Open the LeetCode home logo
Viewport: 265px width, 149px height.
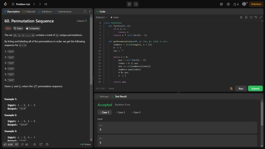pos(5,4)
